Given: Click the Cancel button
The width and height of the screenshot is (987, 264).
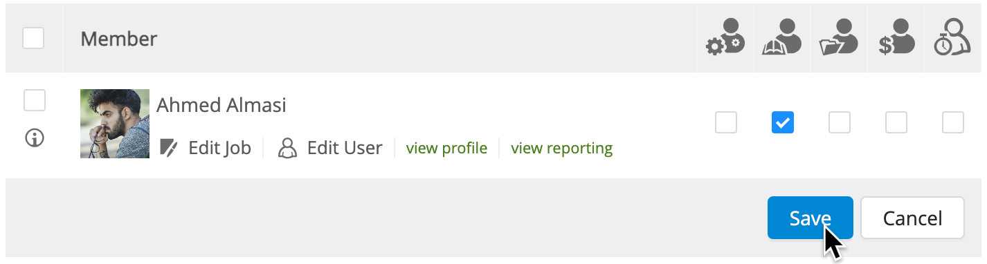Looking at the screenshot, I should 912,218.
